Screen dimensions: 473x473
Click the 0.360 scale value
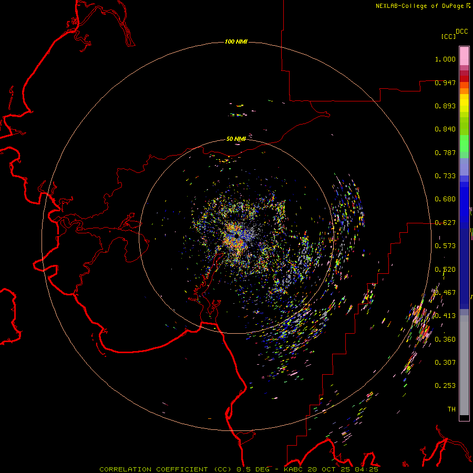[445, 340]
